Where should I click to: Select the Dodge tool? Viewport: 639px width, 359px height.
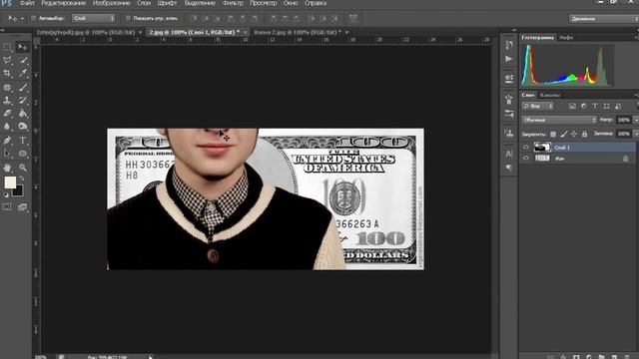coord(23,127)
